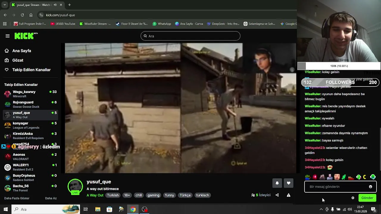Insert the Pepe frog emote
This screenshot has height=214, width=381.
pyautogui.click(x=308, y=177)
